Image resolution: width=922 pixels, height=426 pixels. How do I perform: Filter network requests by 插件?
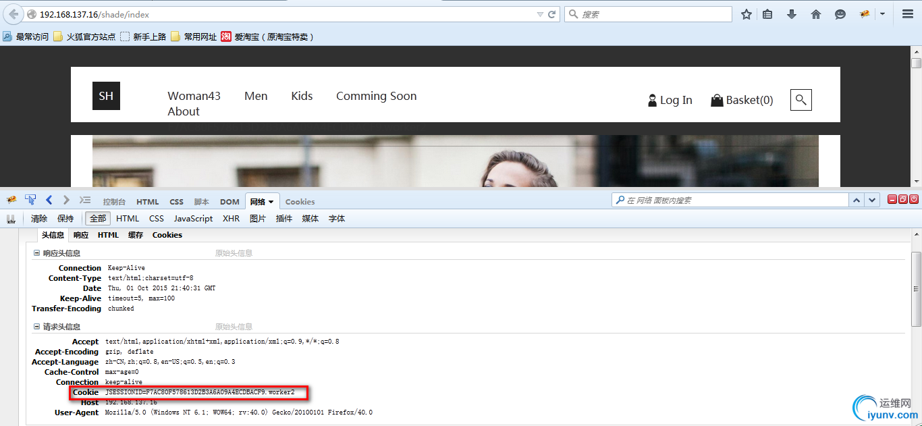tap(284, 219)
